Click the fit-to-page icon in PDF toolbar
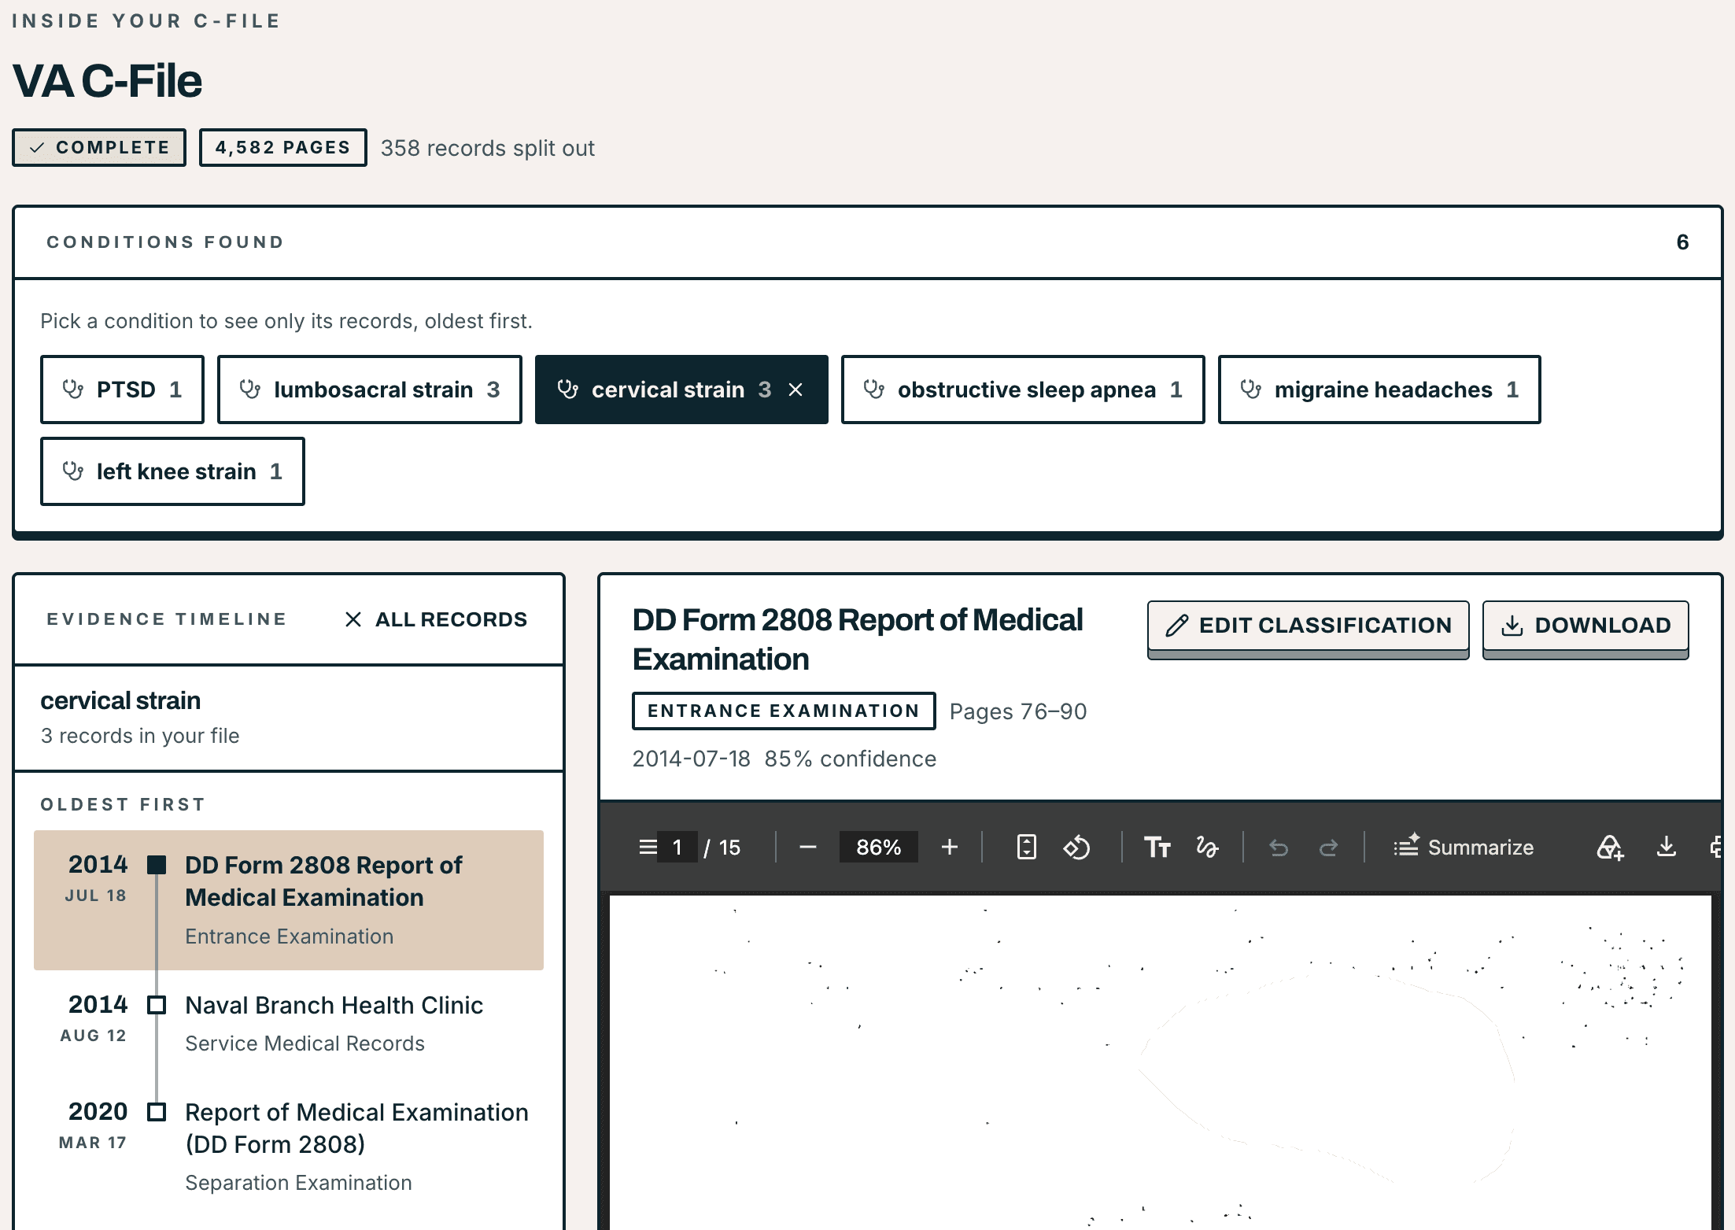 tap(1027, 847)
